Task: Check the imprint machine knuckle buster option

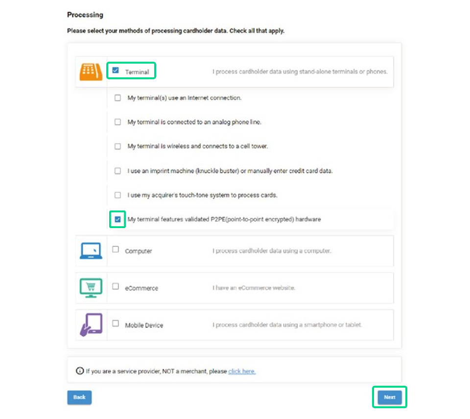Action: [x=117, y=170]
